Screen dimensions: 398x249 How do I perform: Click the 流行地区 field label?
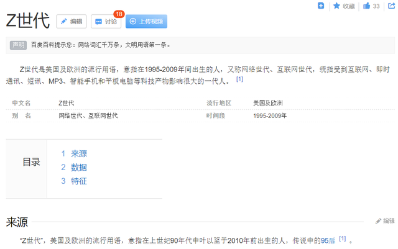point(219,103)
